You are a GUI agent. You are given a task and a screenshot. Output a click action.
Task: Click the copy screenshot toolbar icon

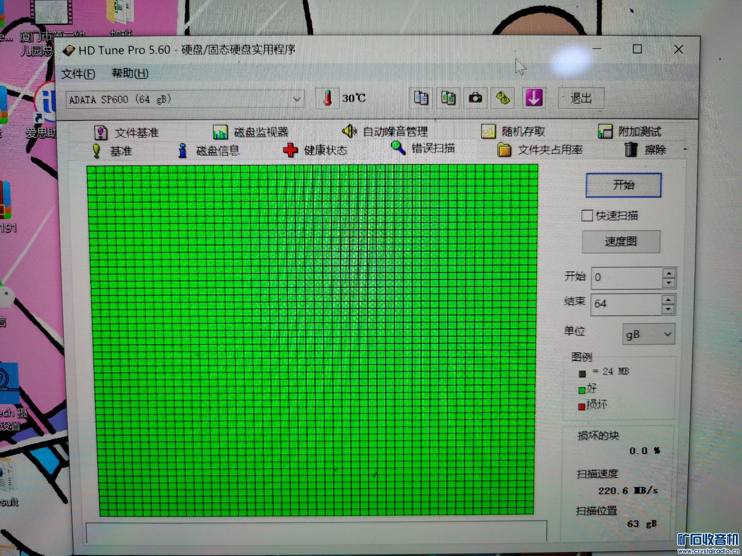448,98
